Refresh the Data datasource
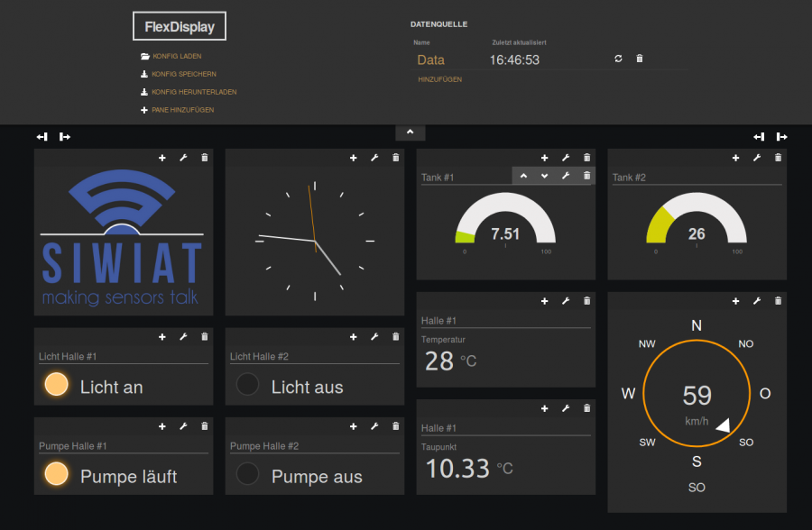The width and height of the screenshot is (812, 530). 618,59
